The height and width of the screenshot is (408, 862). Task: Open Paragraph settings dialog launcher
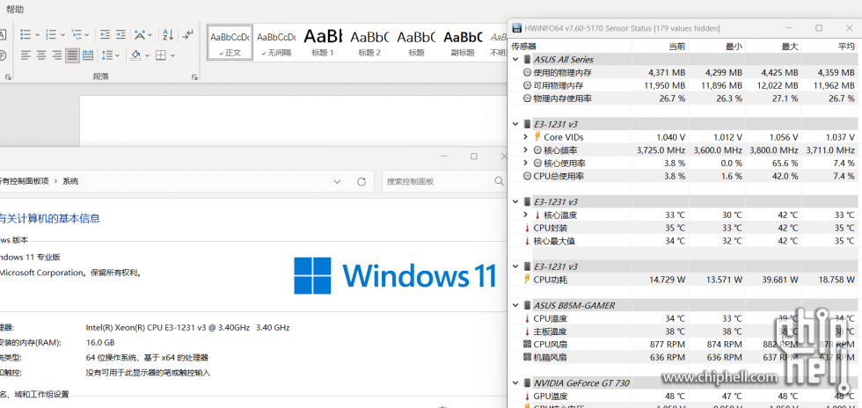[x=194, y=77]
